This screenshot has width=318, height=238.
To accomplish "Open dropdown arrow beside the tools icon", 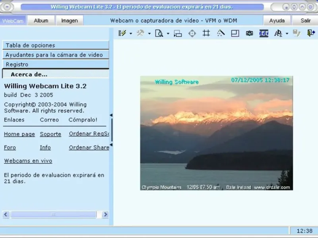I will (x=149, y=34).
